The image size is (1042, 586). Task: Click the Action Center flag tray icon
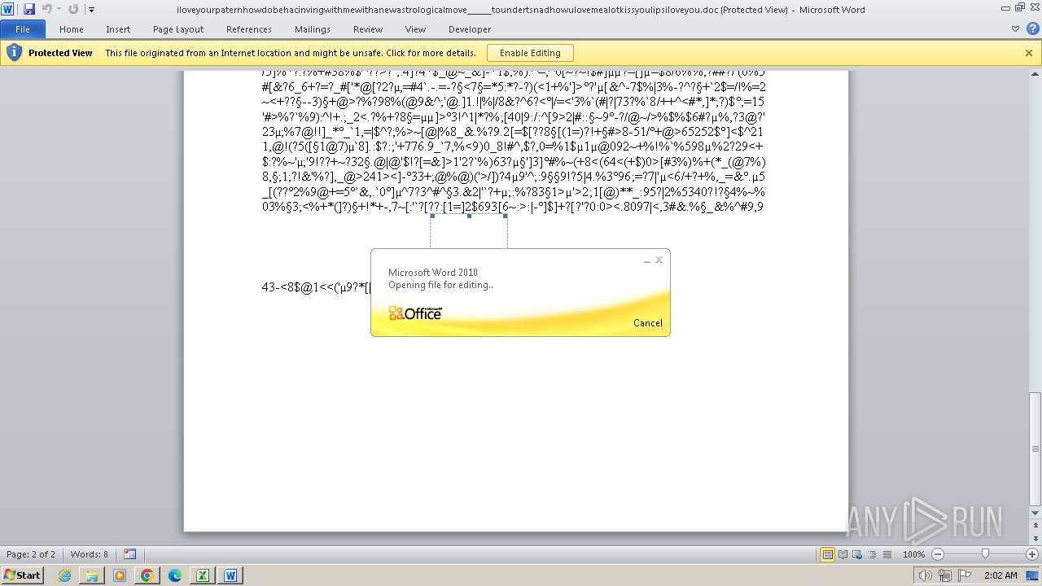click(x=965, y=575)
